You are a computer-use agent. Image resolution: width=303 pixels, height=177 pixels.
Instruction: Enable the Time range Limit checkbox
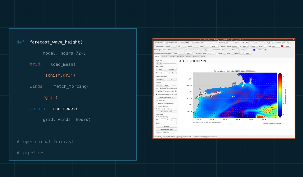[162, 50]
